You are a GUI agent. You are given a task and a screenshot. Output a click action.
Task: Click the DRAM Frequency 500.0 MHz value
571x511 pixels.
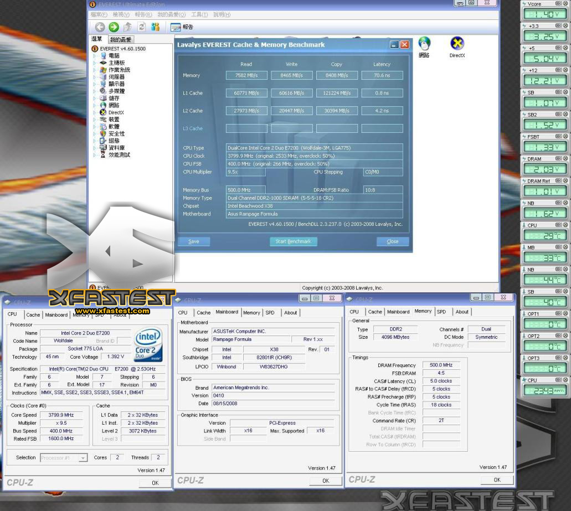[441, 365]
